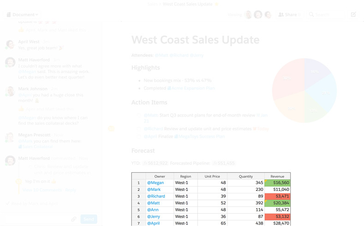Image resolution: width=364 pixels, height=226 pixels.
Task: Select the red $3,471 revenue cell
Action: (277, 196)
